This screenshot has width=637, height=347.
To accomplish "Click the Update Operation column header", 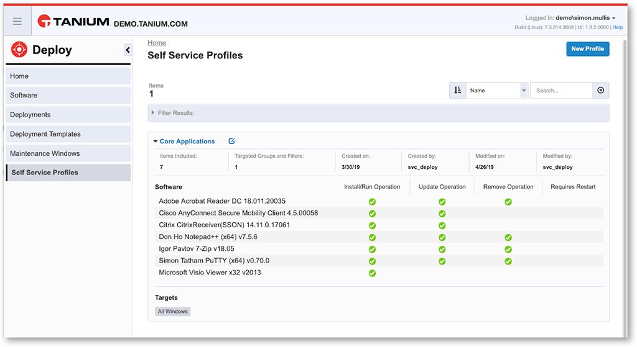I will pyautogui.click(x=442, y=187).
